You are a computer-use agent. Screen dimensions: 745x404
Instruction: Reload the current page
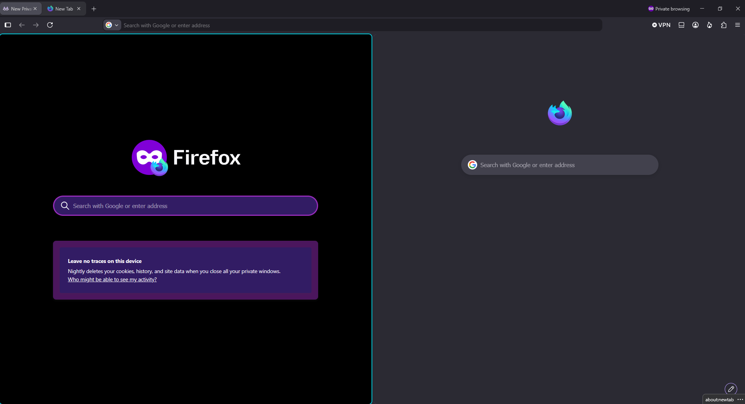pos(50,25)
